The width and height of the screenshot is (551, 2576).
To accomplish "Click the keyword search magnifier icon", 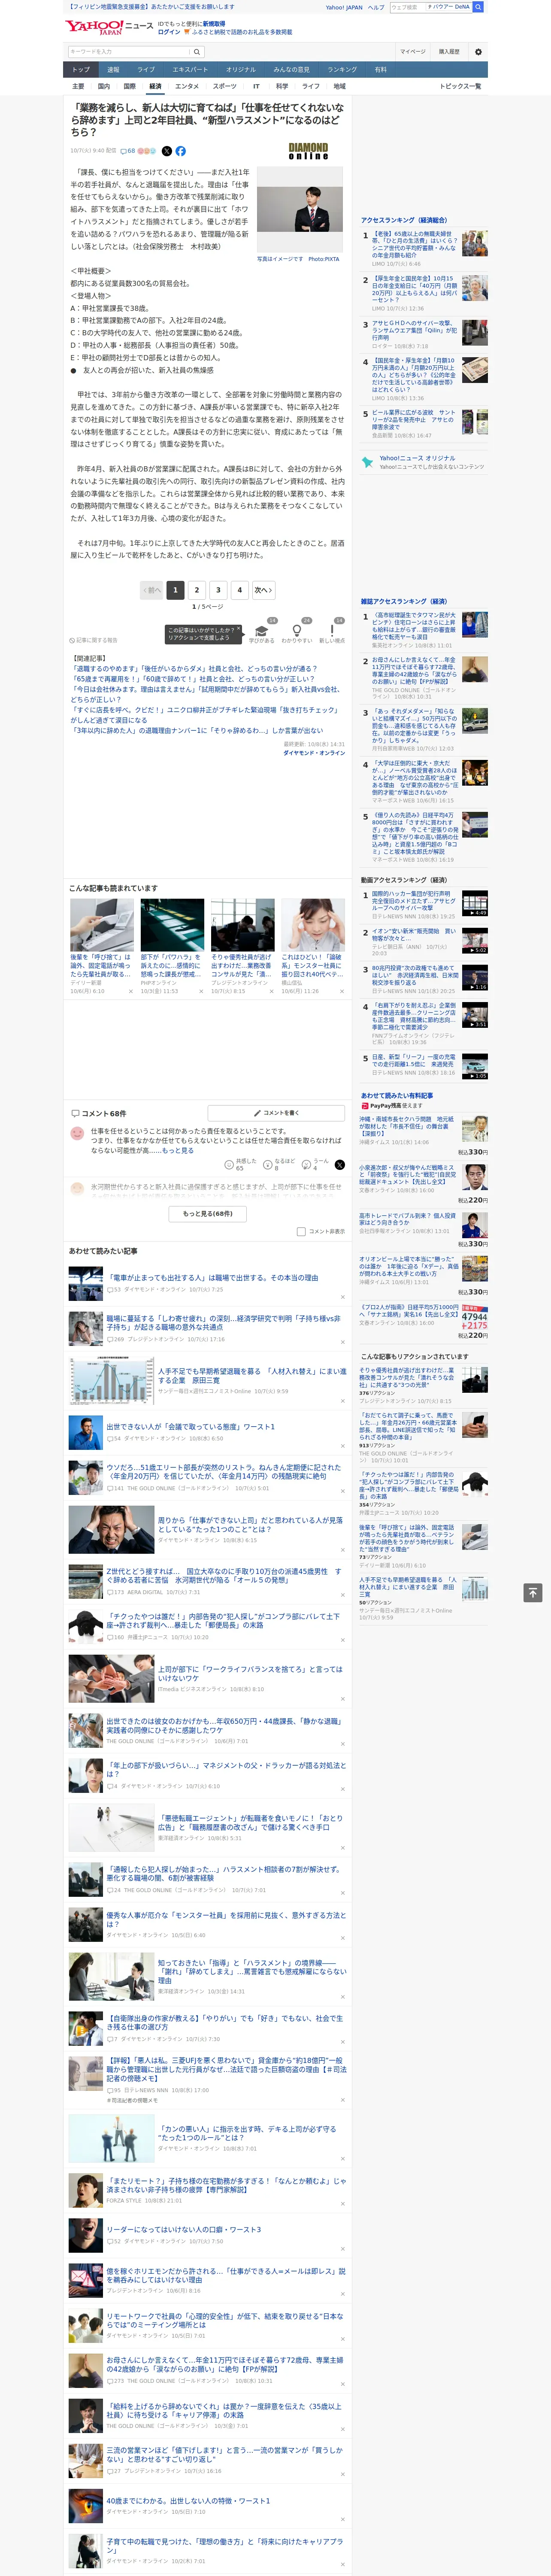I will 197,52.
